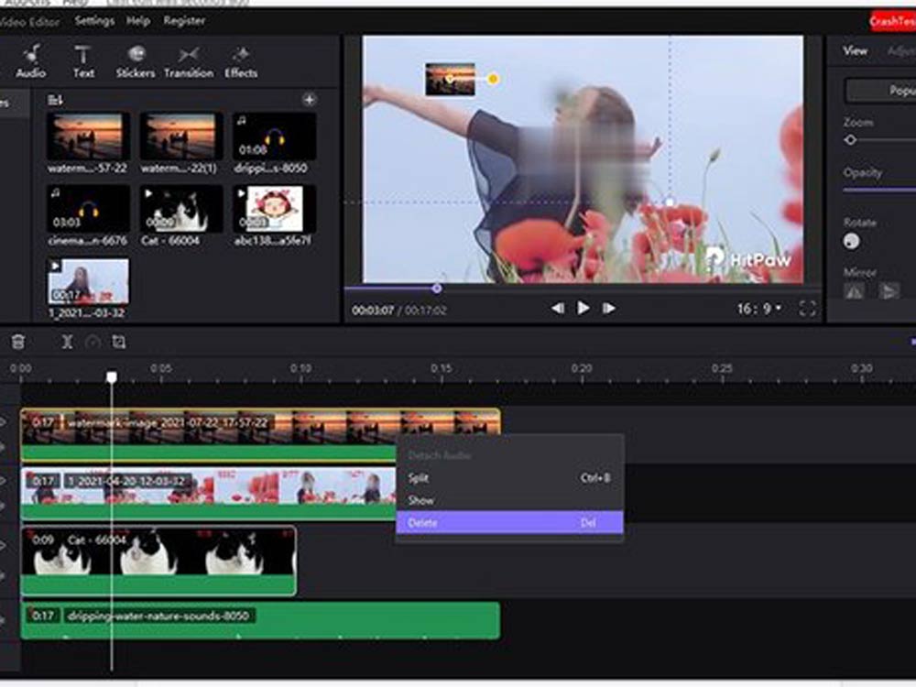This screenshot has width=916, height=687.
Task: Open the Settings menu
Action: (x=94, y=21)
